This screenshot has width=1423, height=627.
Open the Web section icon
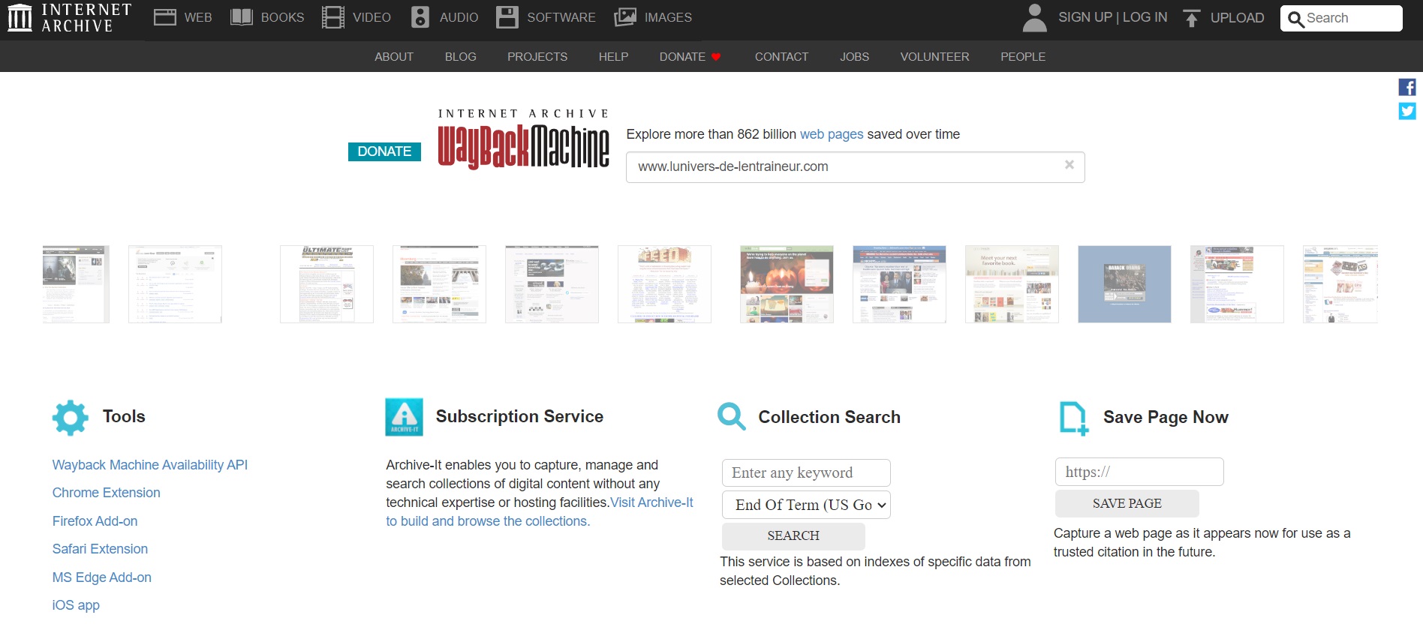[164, 17]
